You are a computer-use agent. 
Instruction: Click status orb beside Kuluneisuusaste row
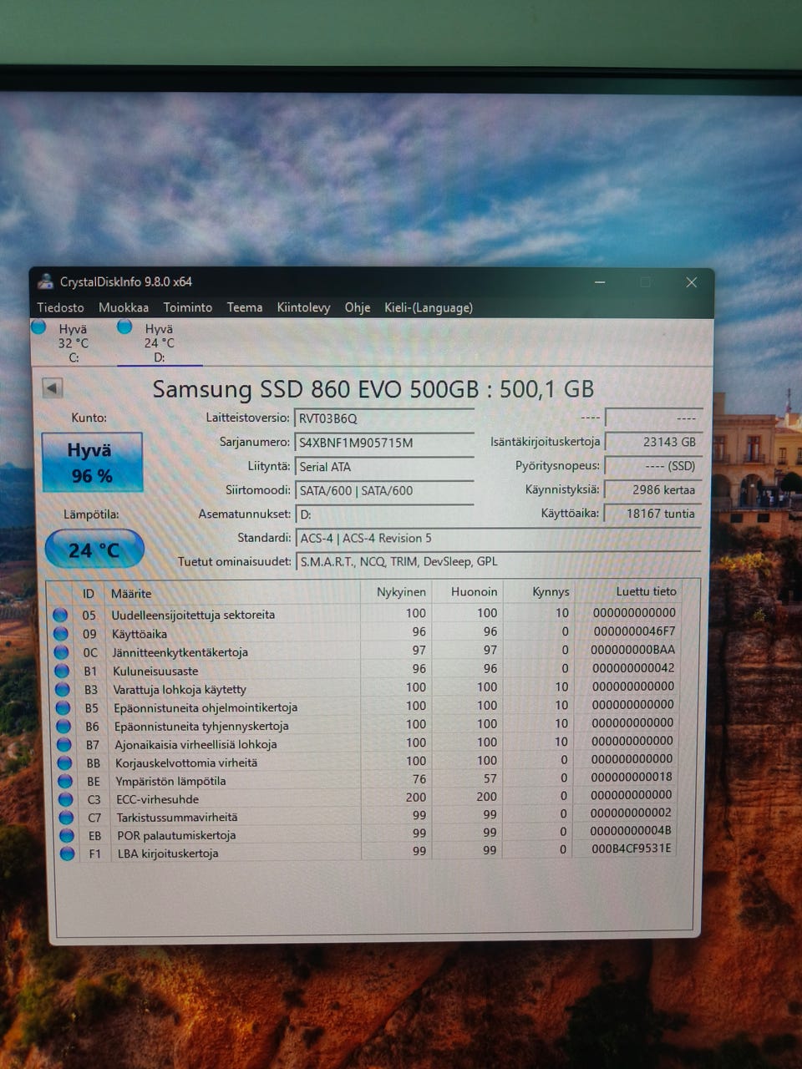[62, 671]
